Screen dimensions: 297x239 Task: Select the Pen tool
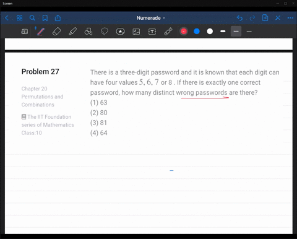click(40, 32)
